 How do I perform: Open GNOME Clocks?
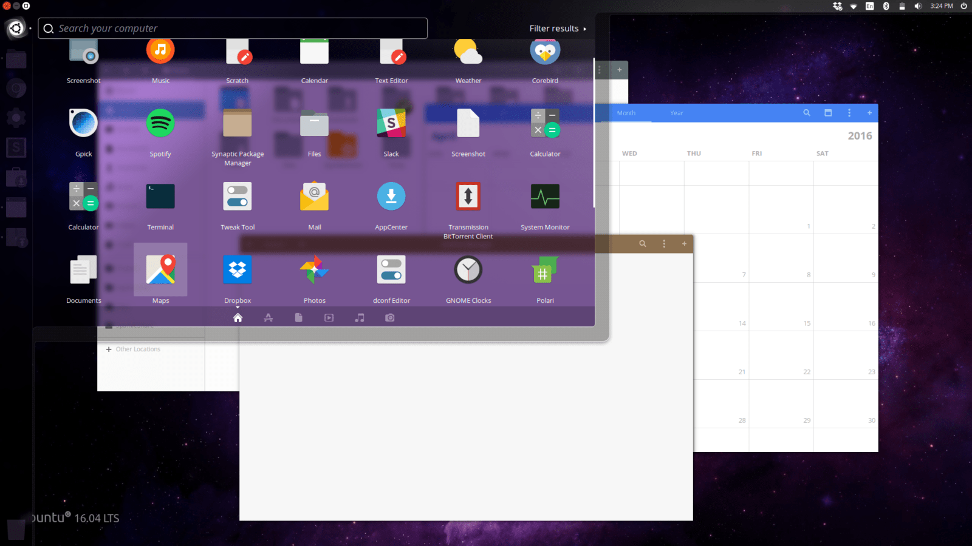click(468, 269)
